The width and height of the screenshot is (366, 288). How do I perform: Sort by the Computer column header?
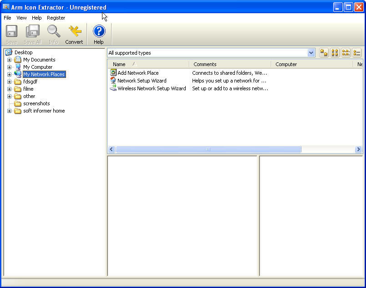[312, 64]
